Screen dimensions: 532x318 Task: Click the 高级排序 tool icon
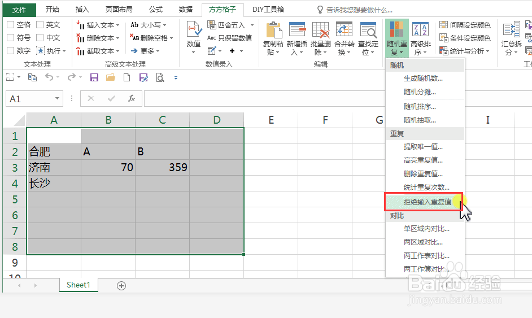tap(420, 29)
